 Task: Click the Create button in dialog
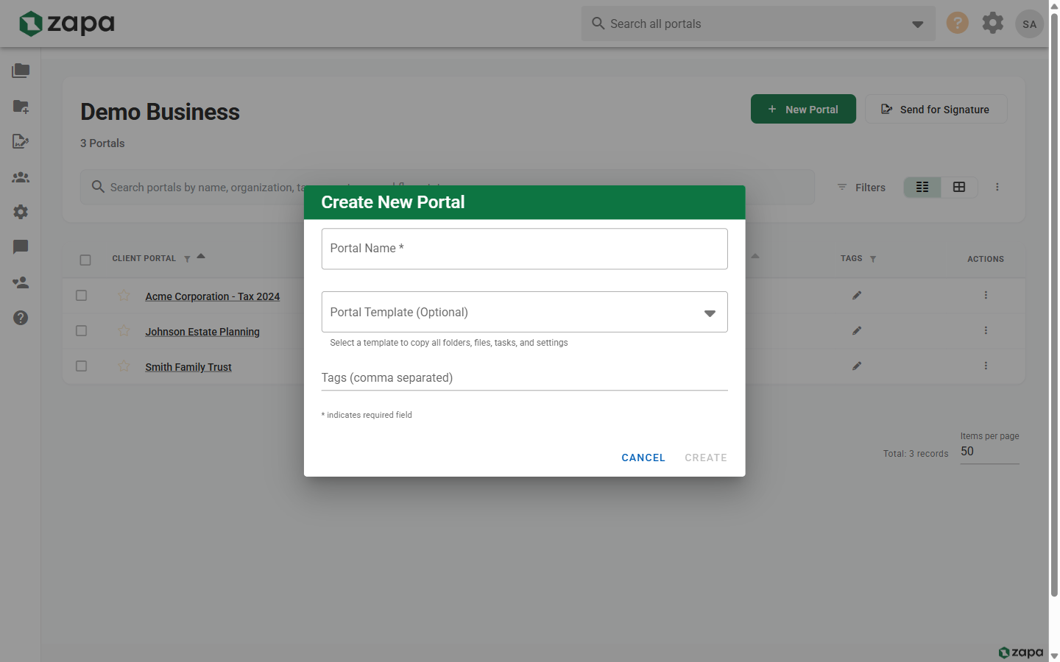point(706,458)
